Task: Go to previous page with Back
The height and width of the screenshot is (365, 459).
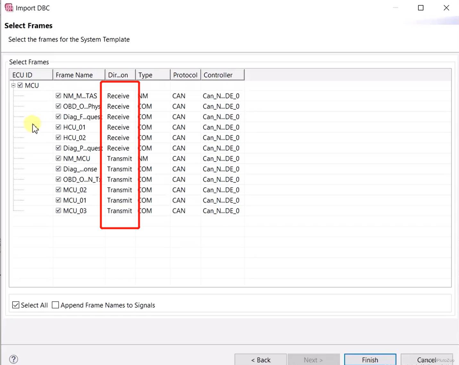Action: point(261,360)
